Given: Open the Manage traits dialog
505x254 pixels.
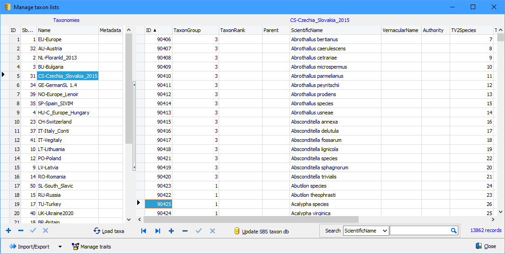Looking at the screenshot, I should point(91,247).
